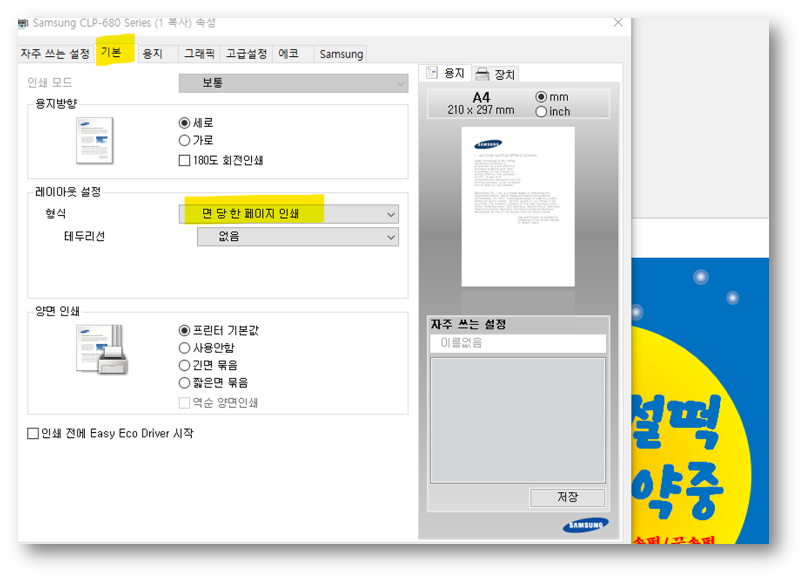
Task: Open the 고급설정 tab
Action: click(x=246, y=54)
